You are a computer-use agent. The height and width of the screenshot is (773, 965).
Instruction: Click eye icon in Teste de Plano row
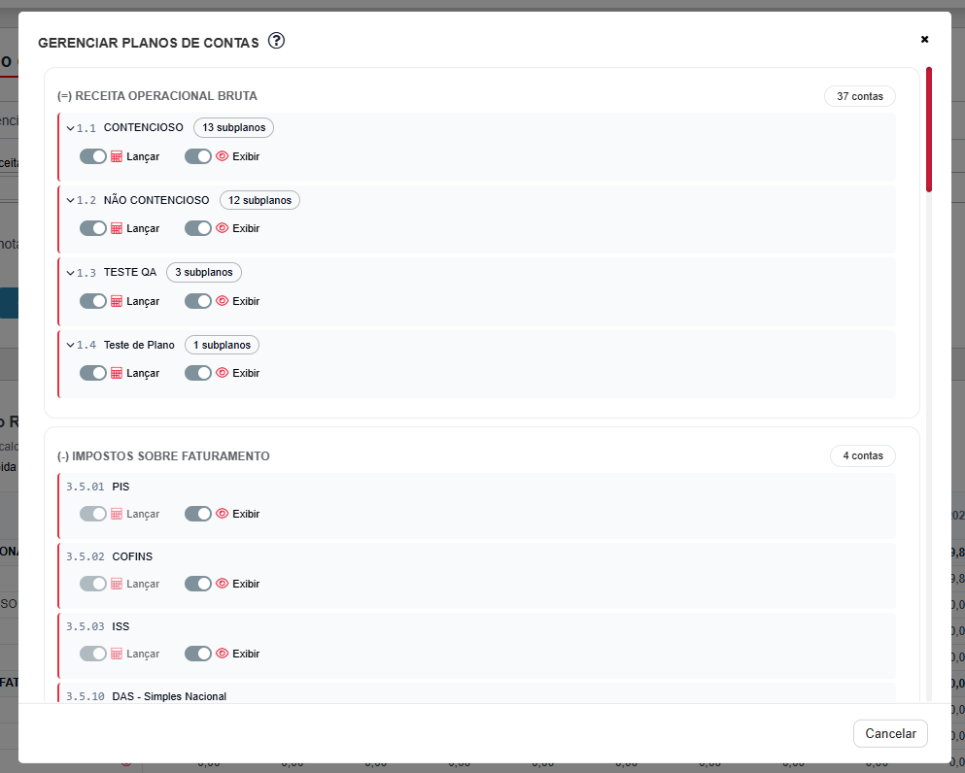(x=222, y=373)
